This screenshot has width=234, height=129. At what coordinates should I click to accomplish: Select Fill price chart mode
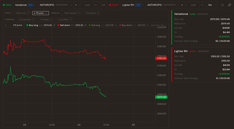pos(40,13)
